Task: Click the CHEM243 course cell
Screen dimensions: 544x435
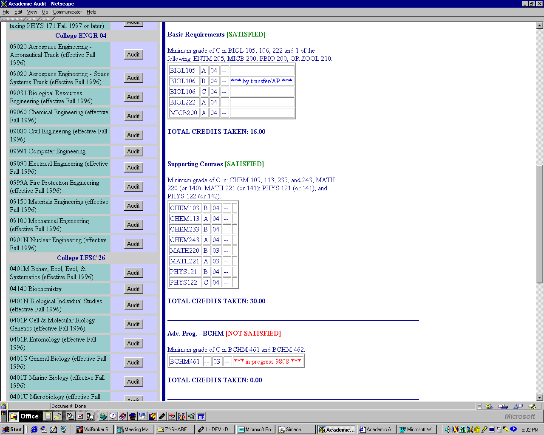Action: pyautogui.click(x=184, y=240)
